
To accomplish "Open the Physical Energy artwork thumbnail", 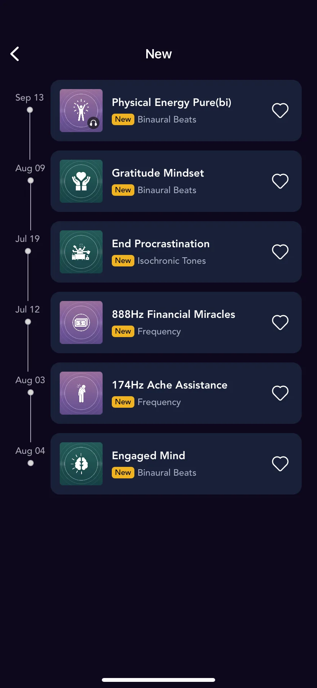I will pyautogui.click(x=81, y=111).
